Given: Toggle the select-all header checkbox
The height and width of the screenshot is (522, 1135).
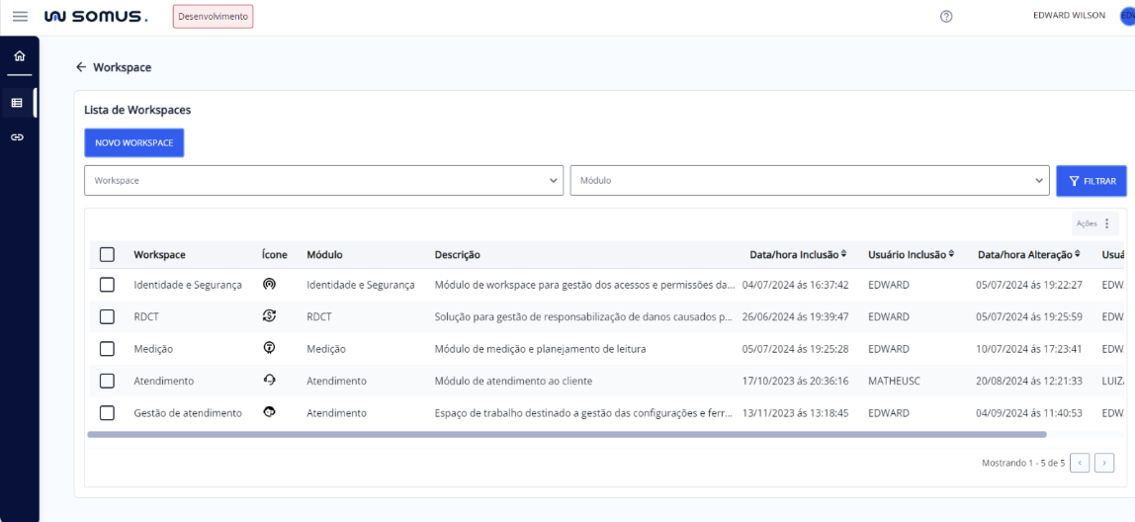Looking at the screenshot, I should 107,255.
